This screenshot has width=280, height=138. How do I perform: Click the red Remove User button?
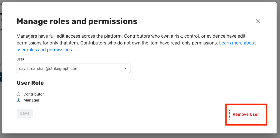point(246,114)
